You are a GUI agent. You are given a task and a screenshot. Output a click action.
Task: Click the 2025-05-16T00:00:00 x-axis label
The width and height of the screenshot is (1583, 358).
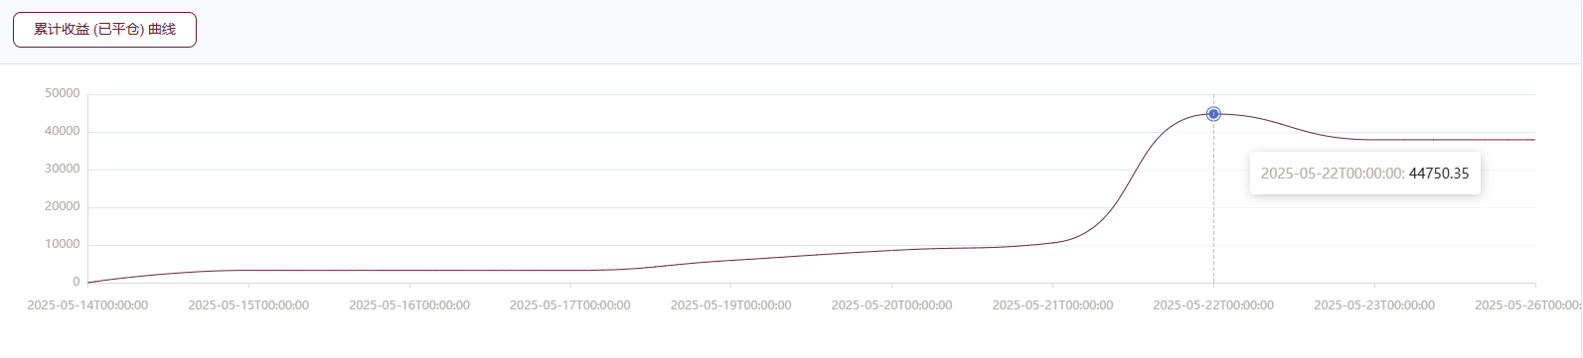point(409,305)
